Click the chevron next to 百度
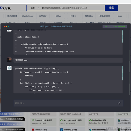The height and width of the screenshot is (131, 131). tap(39, 8)
